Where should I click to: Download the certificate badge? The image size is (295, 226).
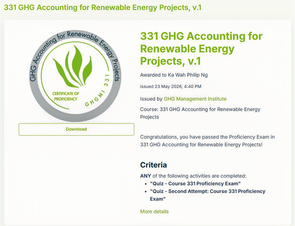point(76,129)
